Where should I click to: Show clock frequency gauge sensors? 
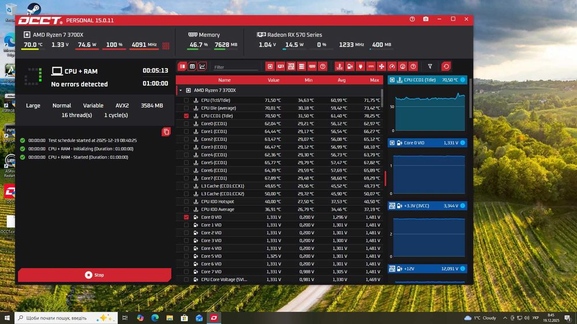click(x=392, y=66)
